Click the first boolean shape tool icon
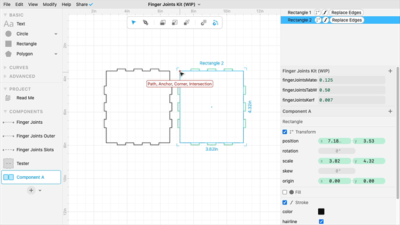 [x=162, y=22]
